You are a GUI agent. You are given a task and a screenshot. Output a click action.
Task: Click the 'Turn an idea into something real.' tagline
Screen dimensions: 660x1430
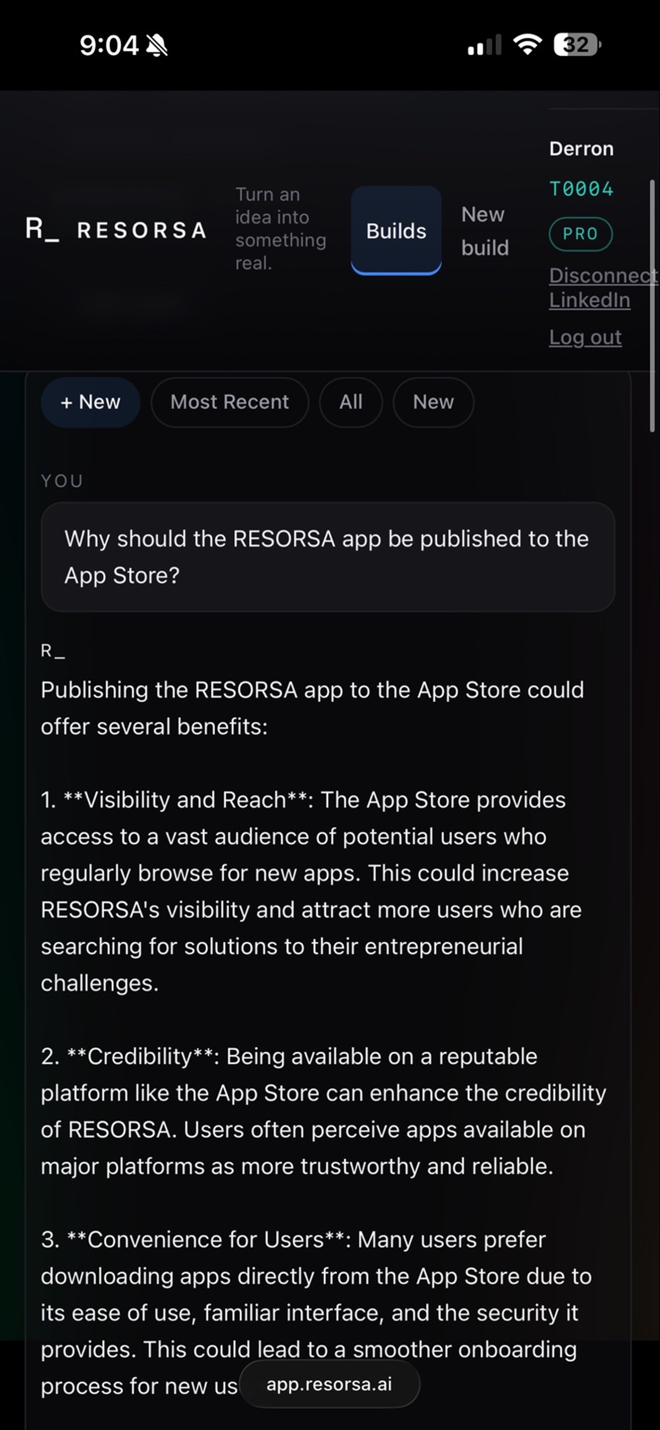click(281, 229)
